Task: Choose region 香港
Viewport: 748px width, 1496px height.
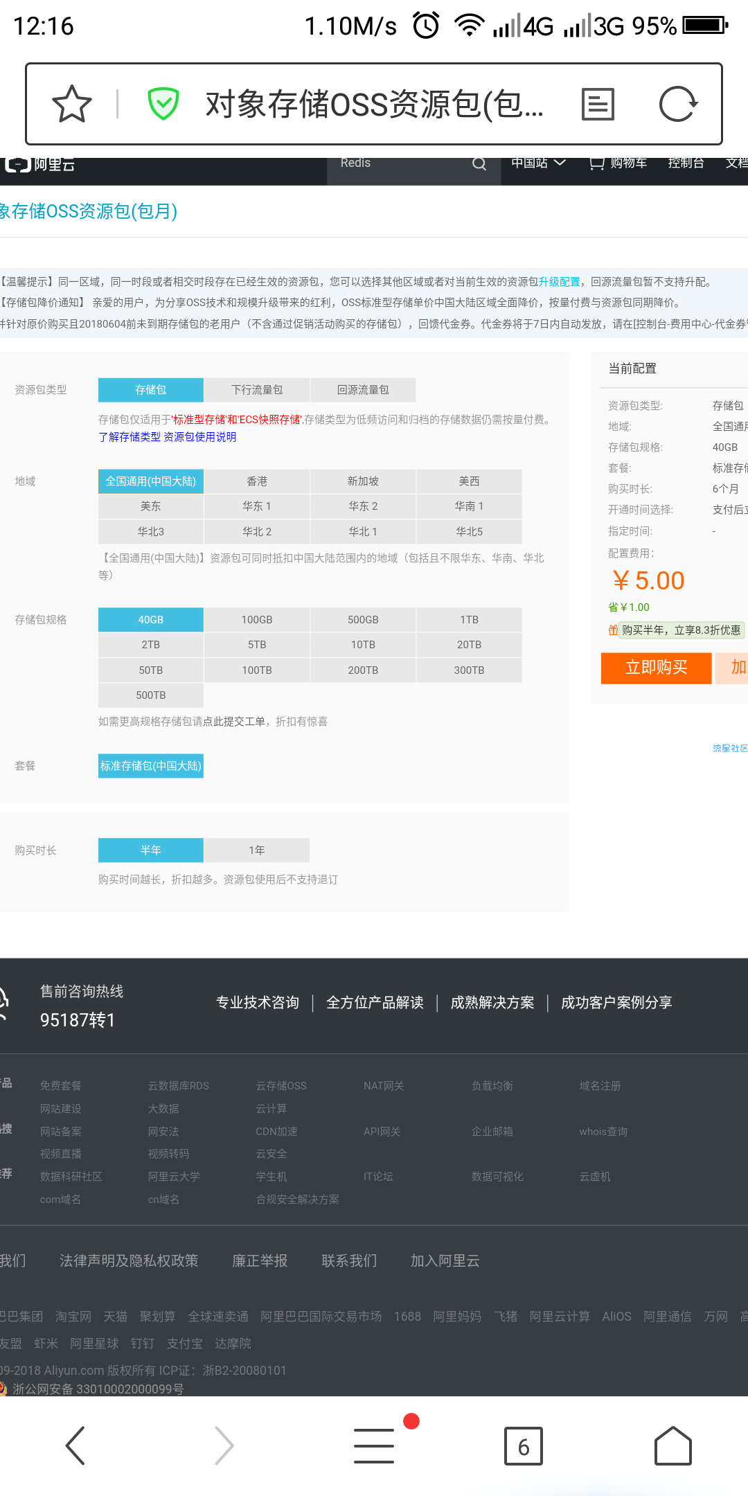Action: click(257, 481)
